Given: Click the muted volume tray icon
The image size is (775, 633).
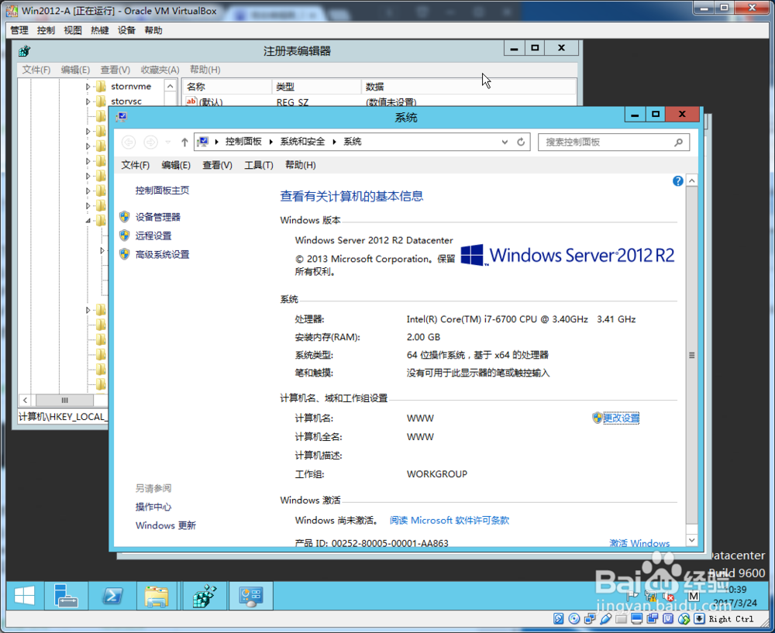Looking at the screenshot, I should coord(668,597).
